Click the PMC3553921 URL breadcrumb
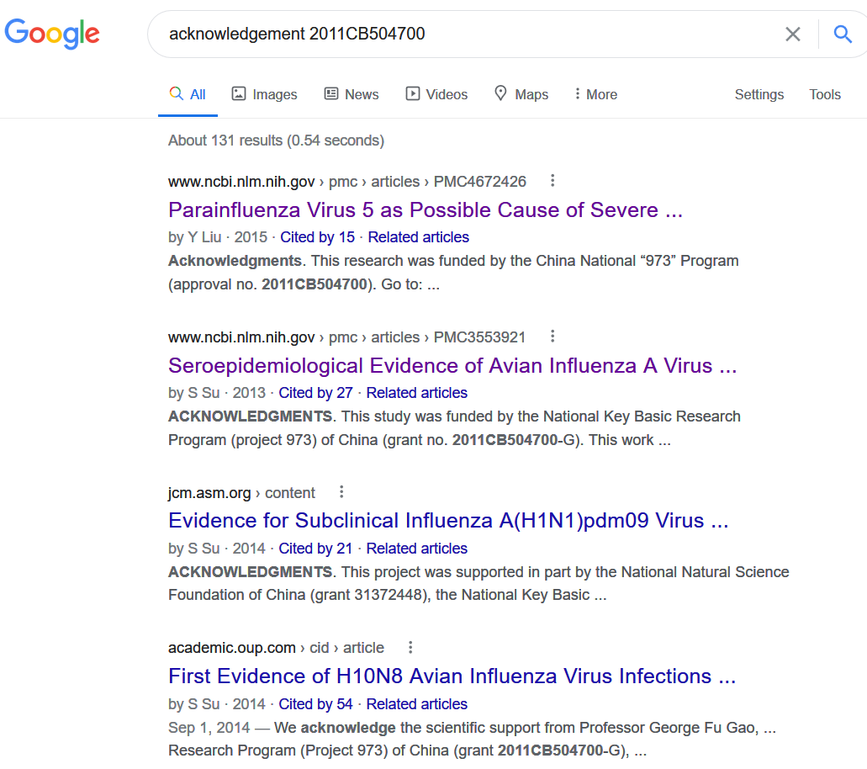 (347, 337)
